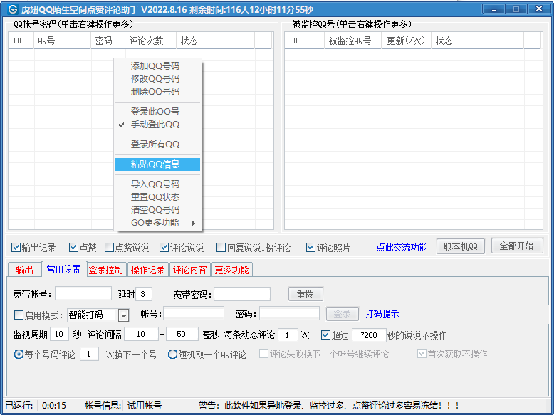554x415 pixels.
Task: Click 取本机QQ button
Action: click(461, 246)
